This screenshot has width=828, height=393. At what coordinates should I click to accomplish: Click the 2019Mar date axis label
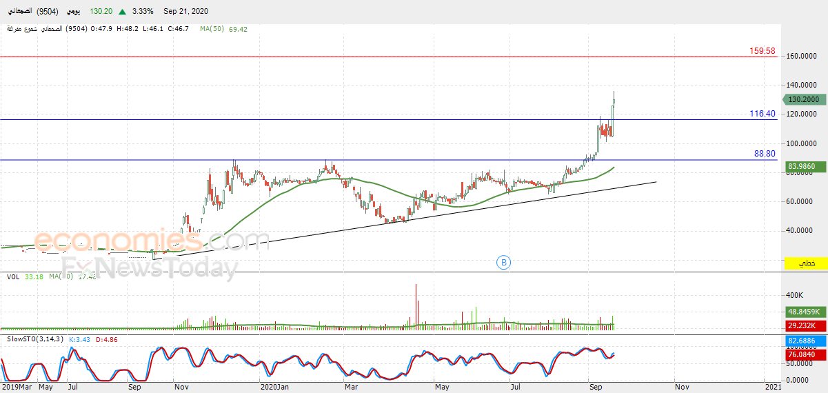(x=16, y=387)
